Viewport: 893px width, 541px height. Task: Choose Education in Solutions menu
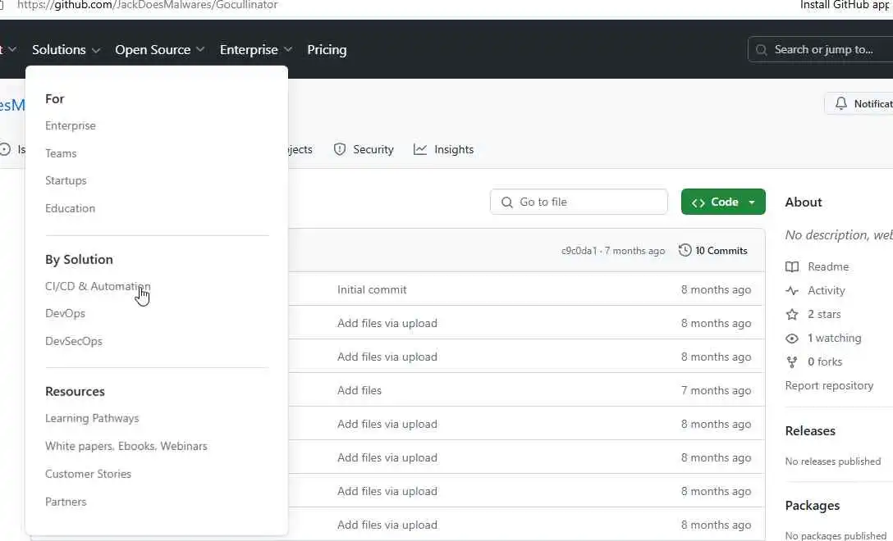coord(70,208)
